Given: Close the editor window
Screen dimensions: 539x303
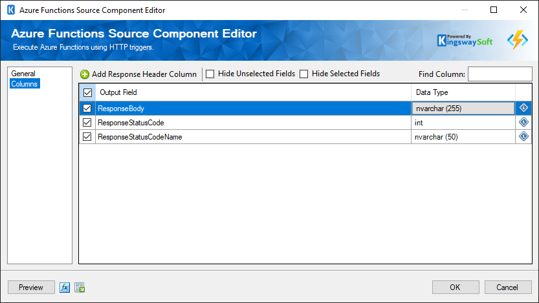Looking at the screenshot, I should pyautogui.click(x=523, y=10).
